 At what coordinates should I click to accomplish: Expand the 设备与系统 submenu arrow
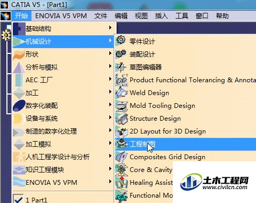click(110, 118)
